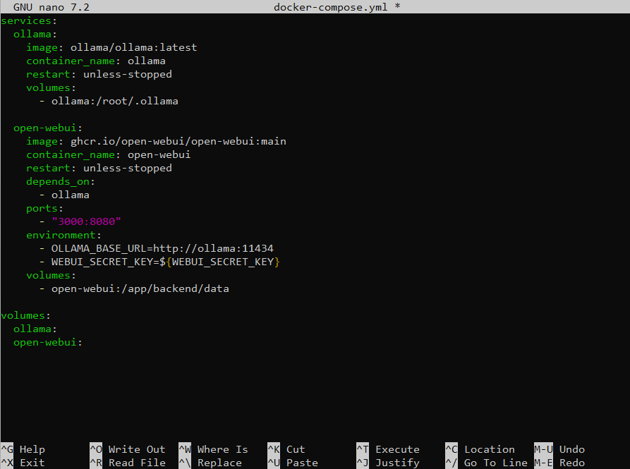Click the 'ollama:/root/.ollama' volume entry
The height and width of the screenshot is (469, 630).
point(114,101)
